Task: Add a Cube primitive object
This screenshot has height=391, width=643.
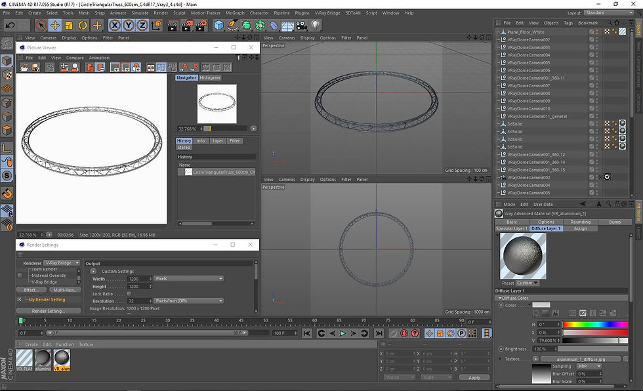Action: 218,26
